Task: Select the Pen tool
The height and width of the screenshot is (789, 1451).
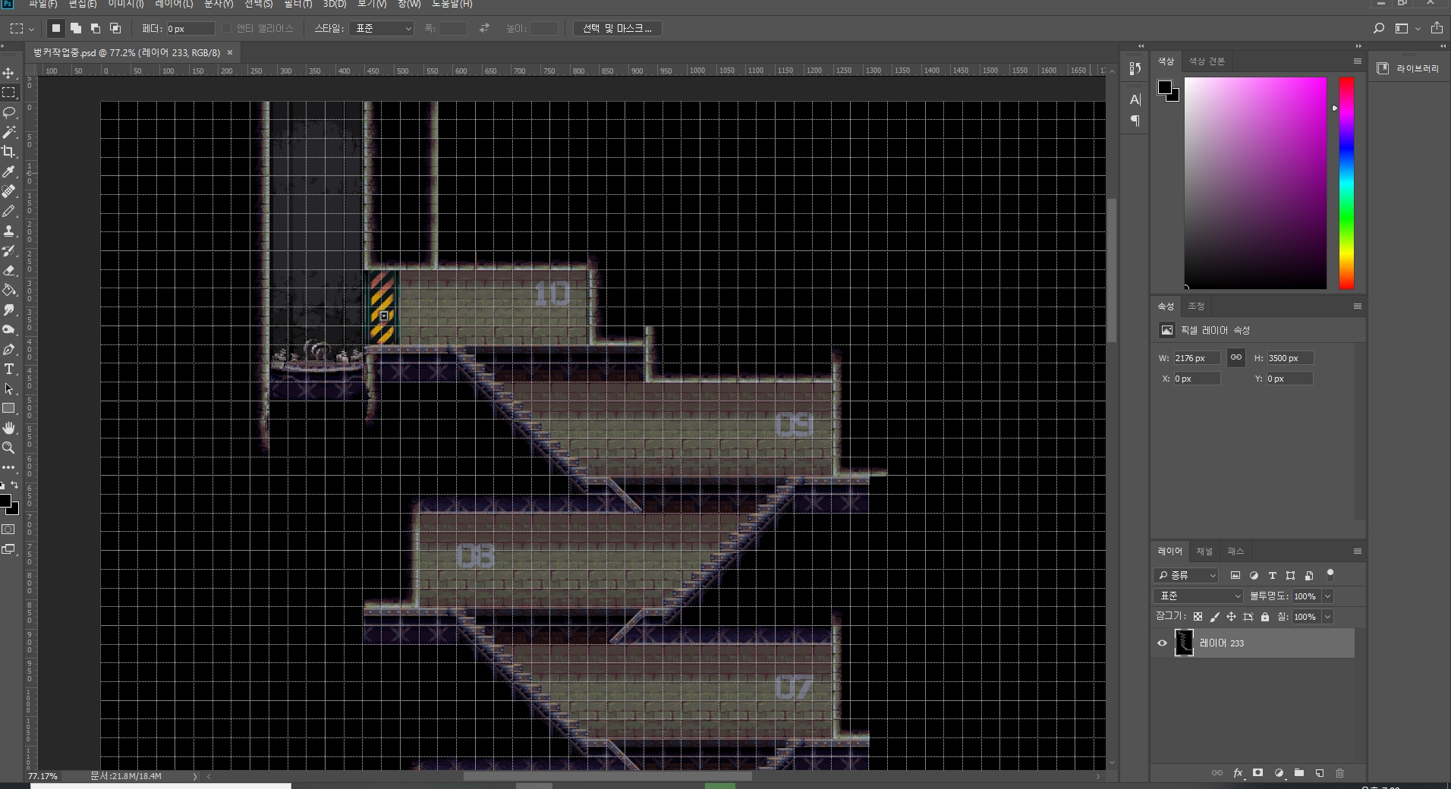Action: click(x=9, y=349)
